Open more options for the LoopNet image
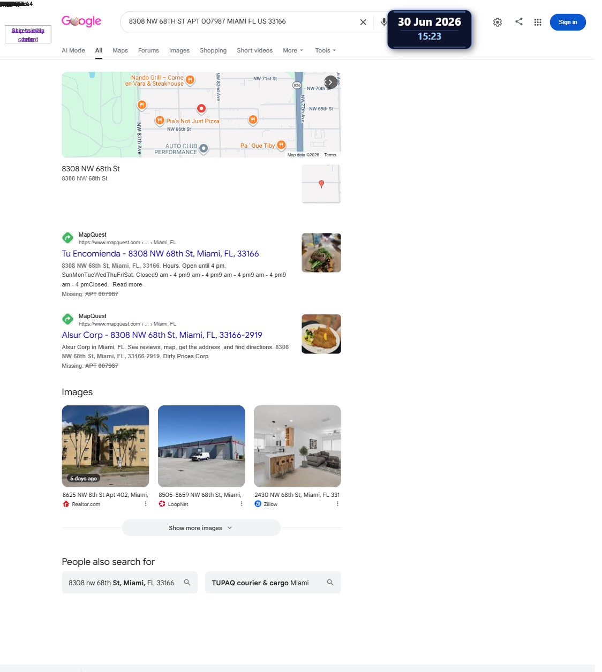Viewport: 602px width, 672px height. 242,504
